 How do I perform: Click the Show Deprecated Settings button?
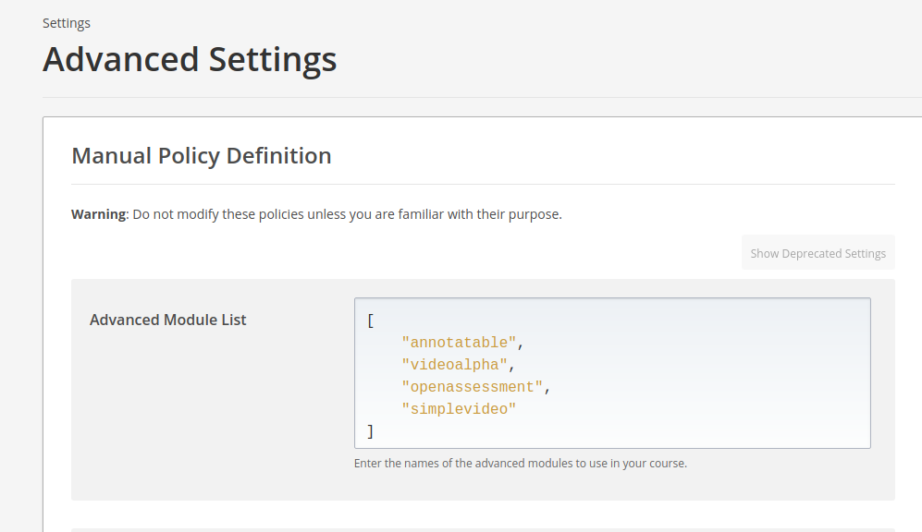point(818,253)
